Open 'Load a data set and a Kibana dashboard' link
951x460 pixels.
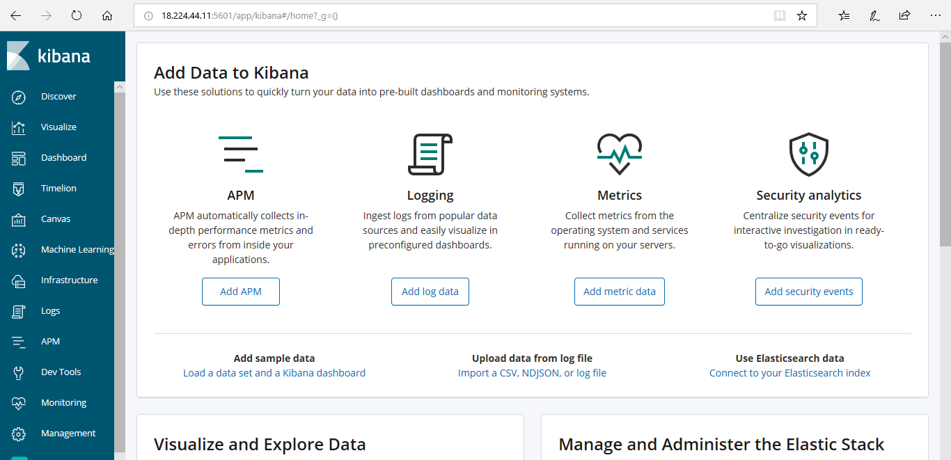tap(274, 373)
